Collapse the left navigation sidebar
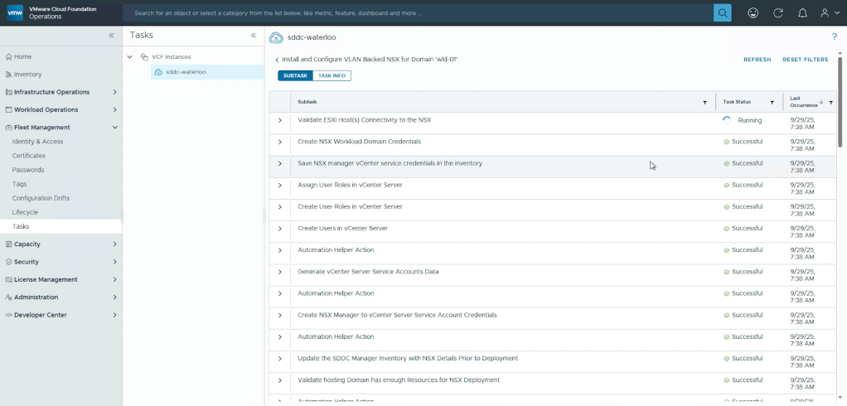The width and height of the screenshot is (847, 406). [112, 36]
